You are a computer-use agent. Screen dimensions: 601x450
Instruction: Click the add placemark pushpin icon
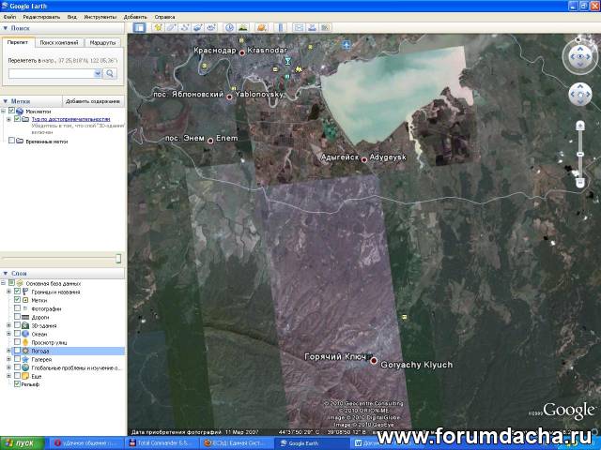point(159,28)
